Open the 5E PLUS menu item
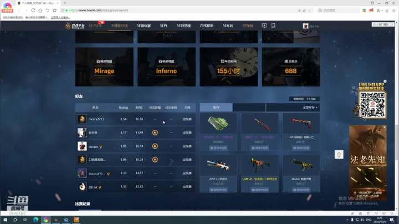The width and height of the screenshot is (399, 224). [95, 26]
